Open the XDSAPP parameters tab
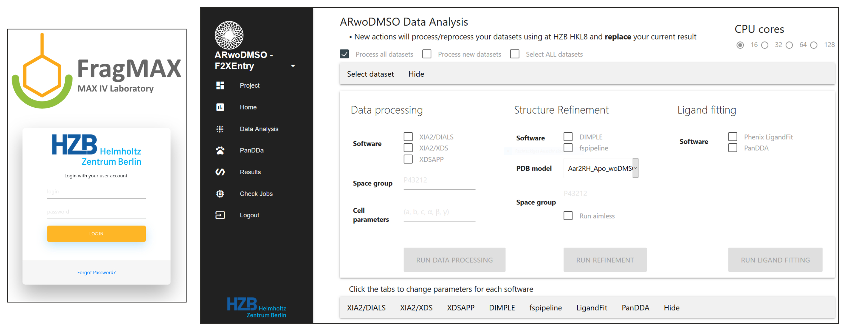The image size is (846, 331). pyautogui.click(x=461, y=308)
